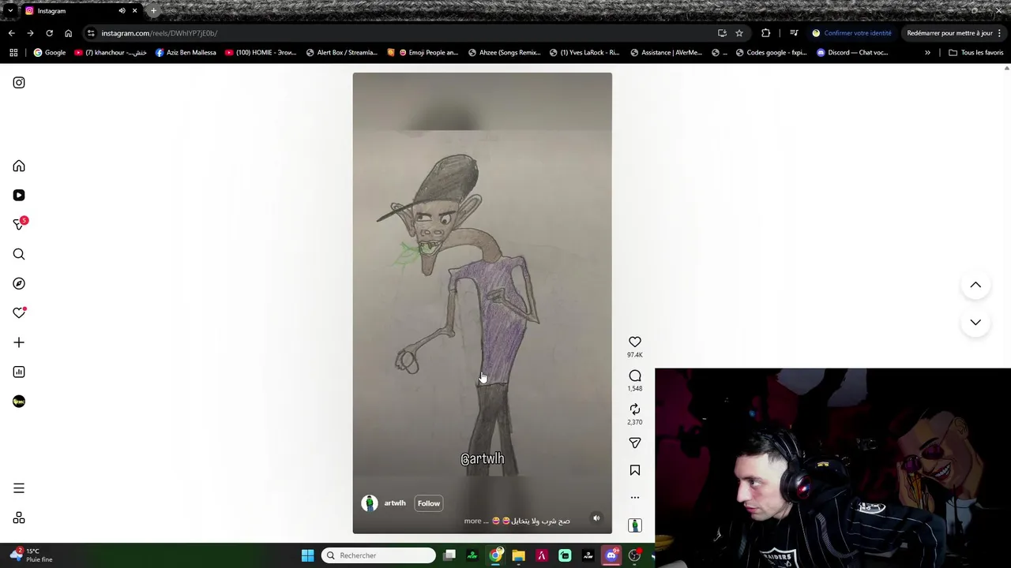Open media control toolbar button
Image resolution: width=1011 pixels, height=568 pixels.
(794, 33)
